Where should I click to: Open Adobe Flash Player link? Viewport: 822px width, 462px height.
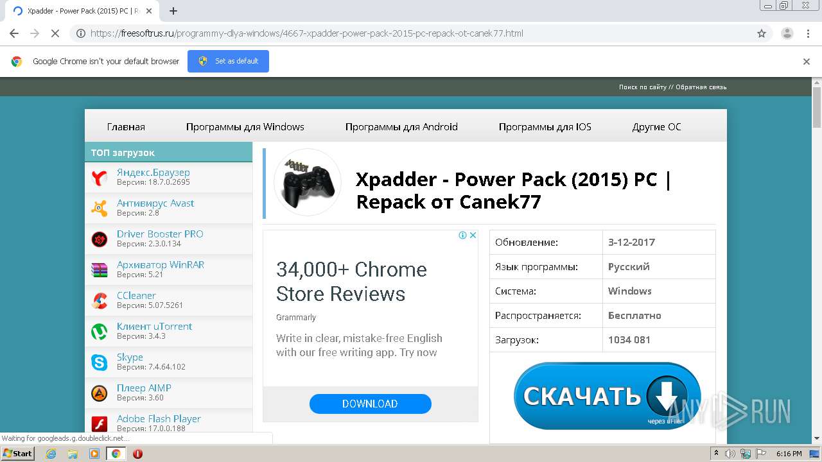(159, 419)
